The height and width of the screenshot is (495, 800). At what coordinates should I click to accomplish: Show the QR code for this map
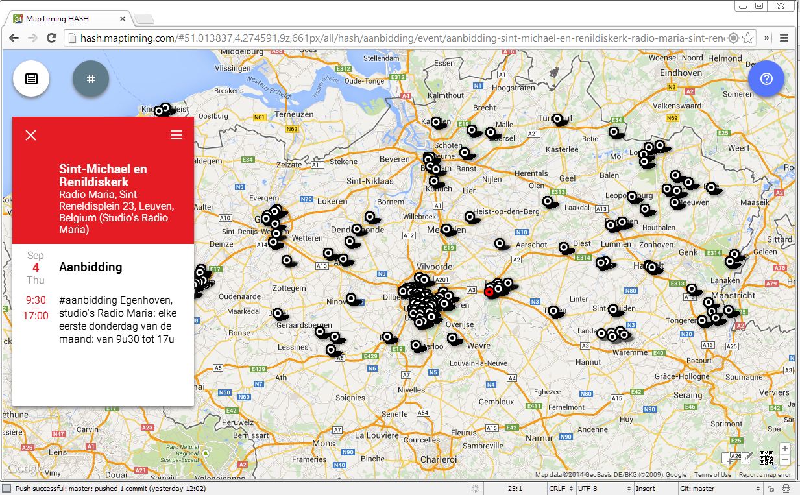pos(766,457)
